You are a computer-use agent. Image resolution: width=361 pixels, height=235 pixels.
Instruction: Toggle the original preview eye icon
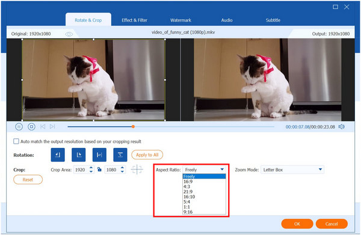click(x=69, y=34)
